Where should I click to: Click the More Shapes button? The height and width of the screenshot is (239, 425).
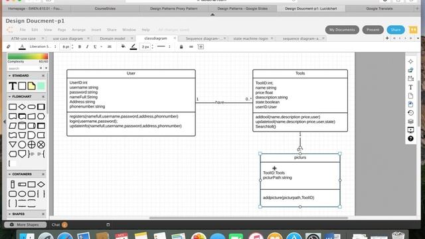(x=25, y=224)
